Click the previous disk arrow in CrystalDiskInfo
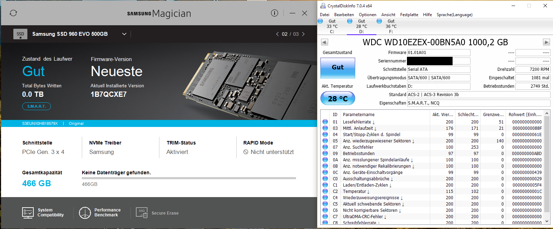This screenshot has height=229, width=553. [x=324, y=42]
